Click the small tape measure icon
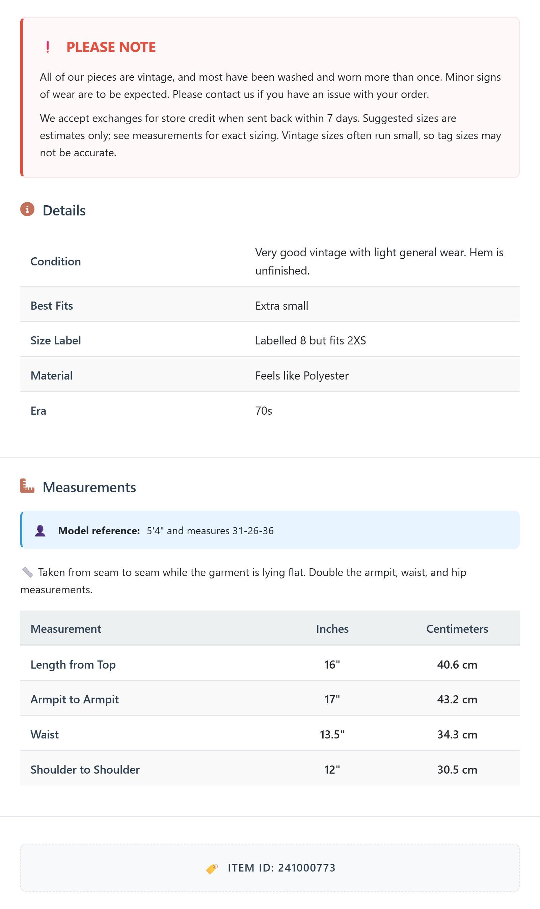Viewport: 540px width, 909px height. [x=27, y=572]
